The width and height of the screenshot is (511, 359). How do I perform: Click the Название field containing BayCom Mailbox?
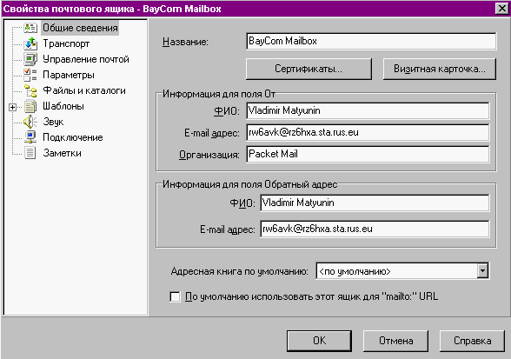(x=371, y=41)
